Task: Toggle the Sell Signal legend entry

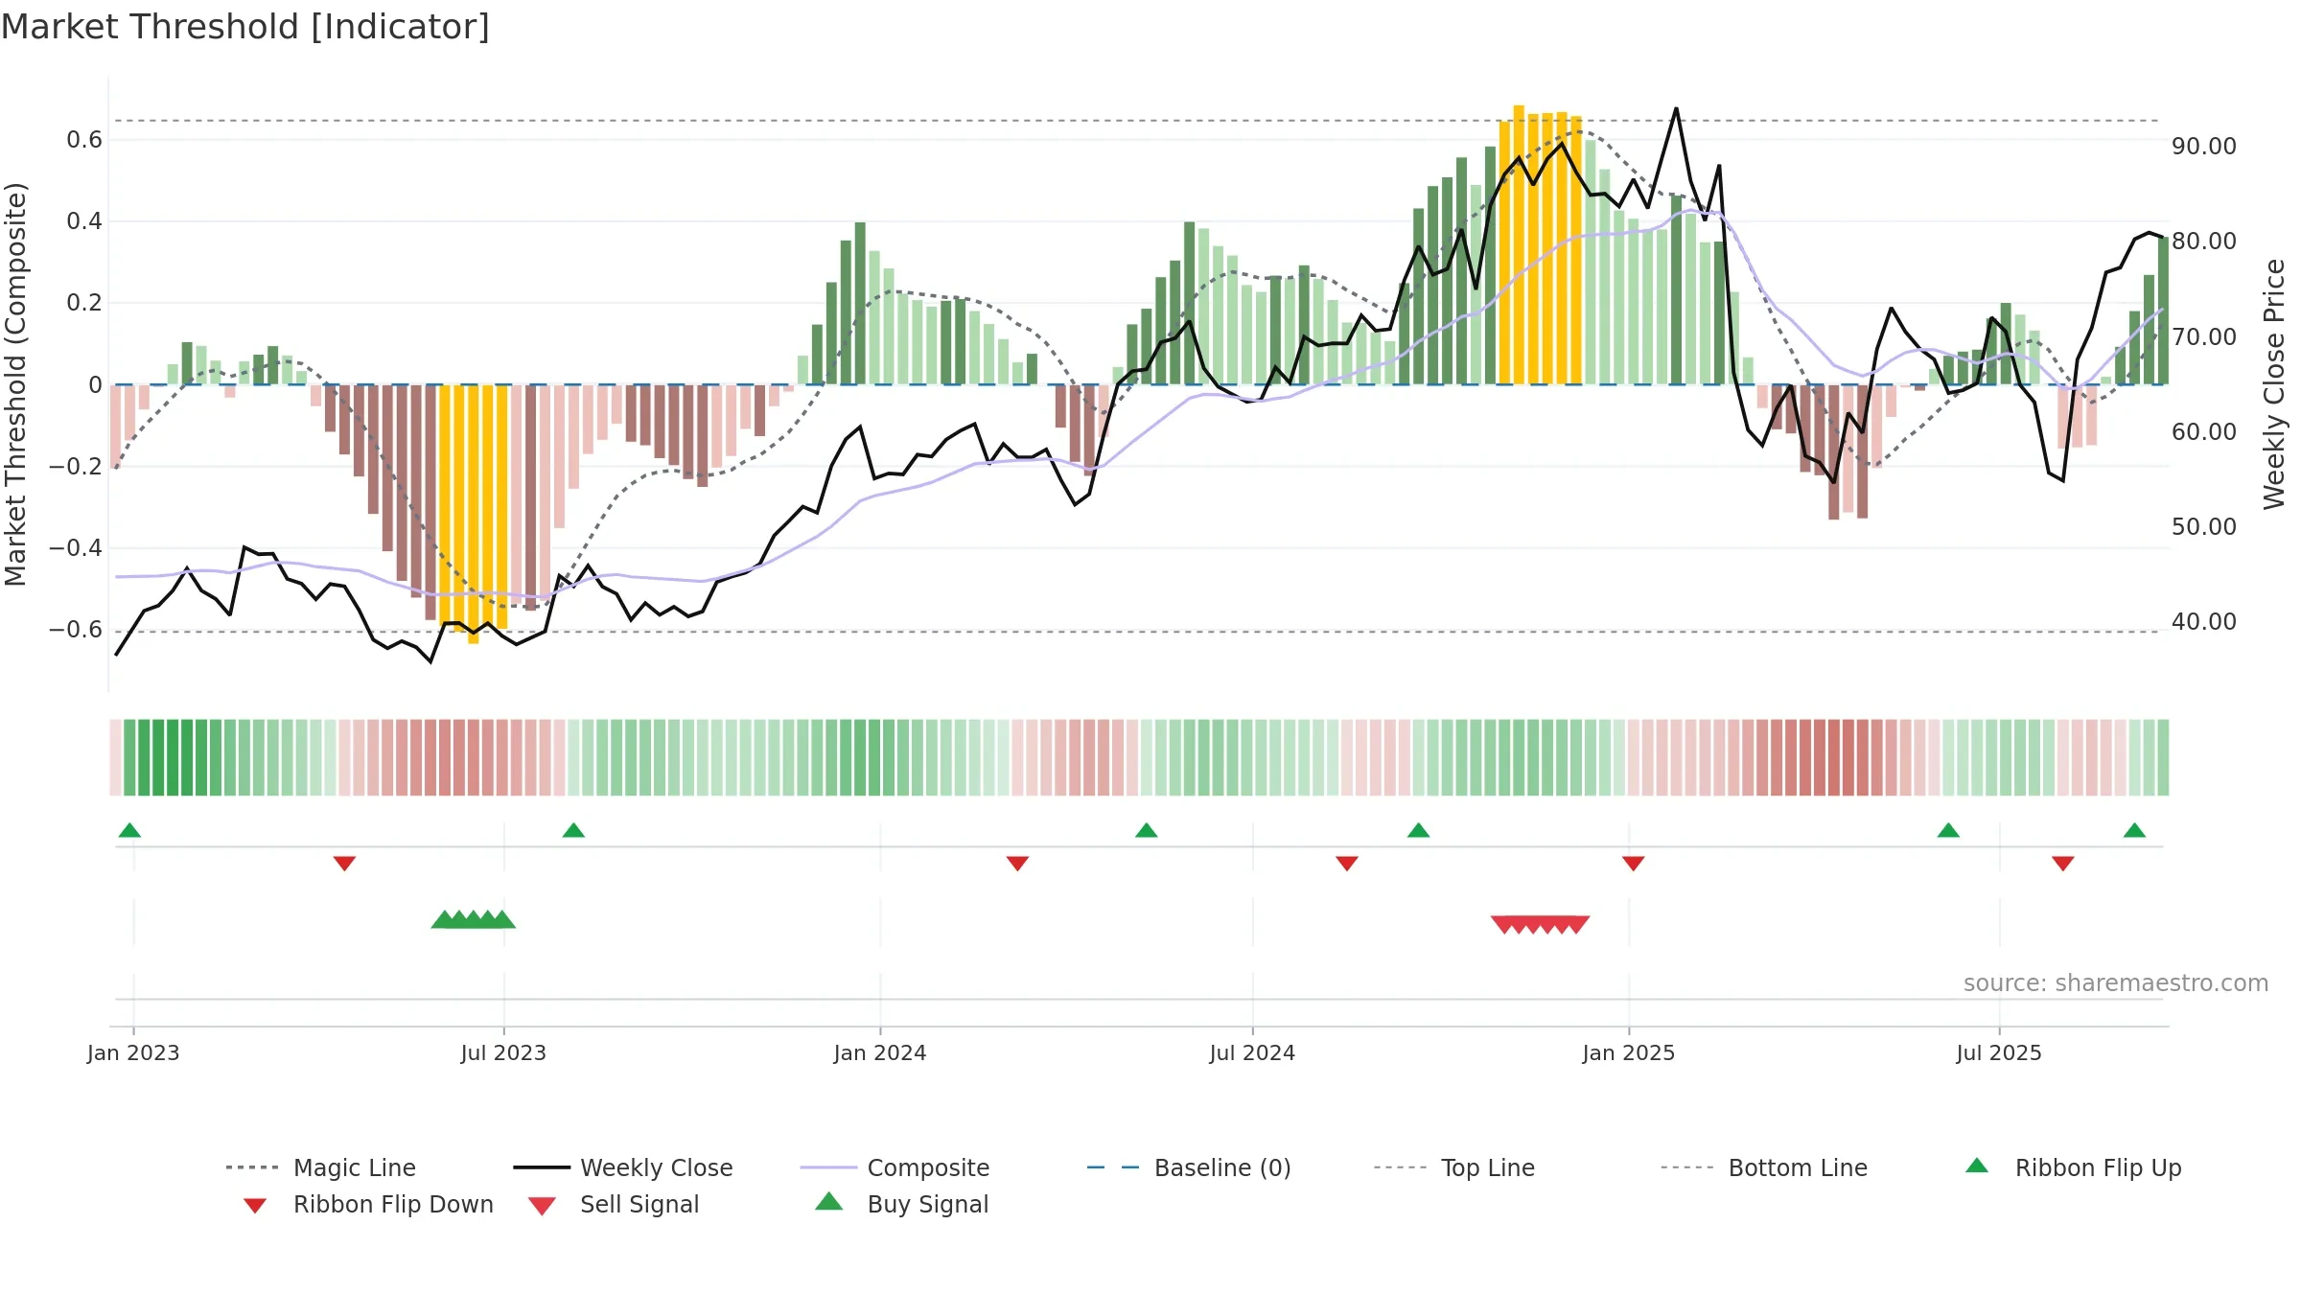Action: (x=614, y=1204)
